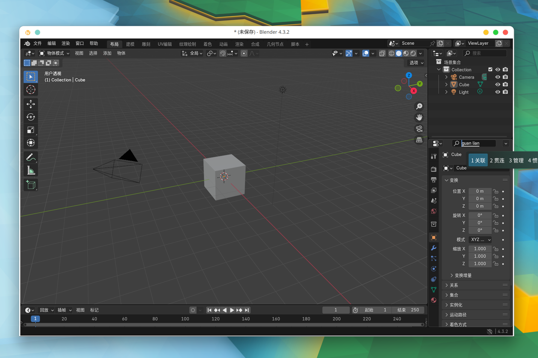
Task: Click the 结束 250 frame field
Action: pyautogui.click(x=408, y=310)
